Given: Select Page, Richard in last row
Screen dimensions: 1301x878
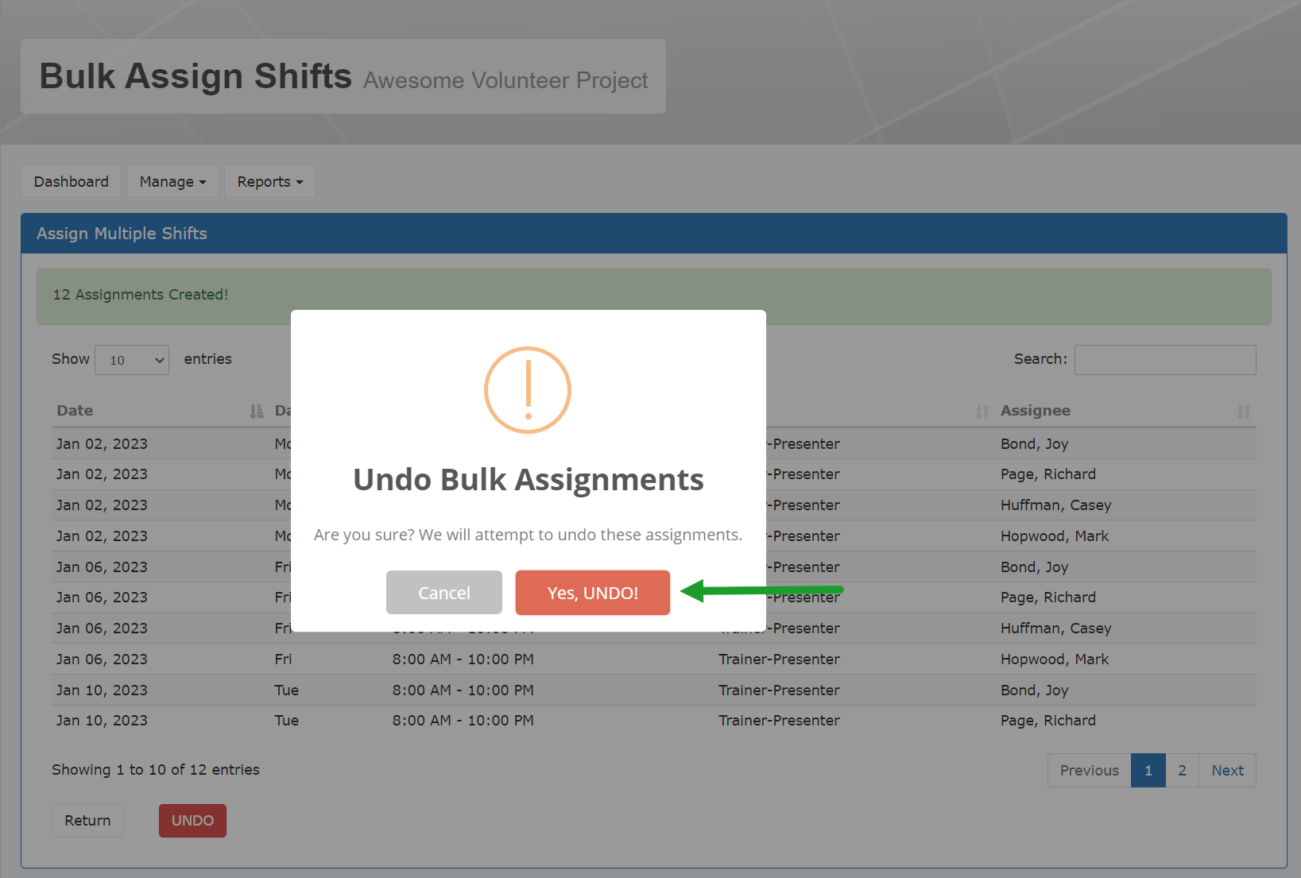Looking at the screenshot, I should coord(1047,721).
